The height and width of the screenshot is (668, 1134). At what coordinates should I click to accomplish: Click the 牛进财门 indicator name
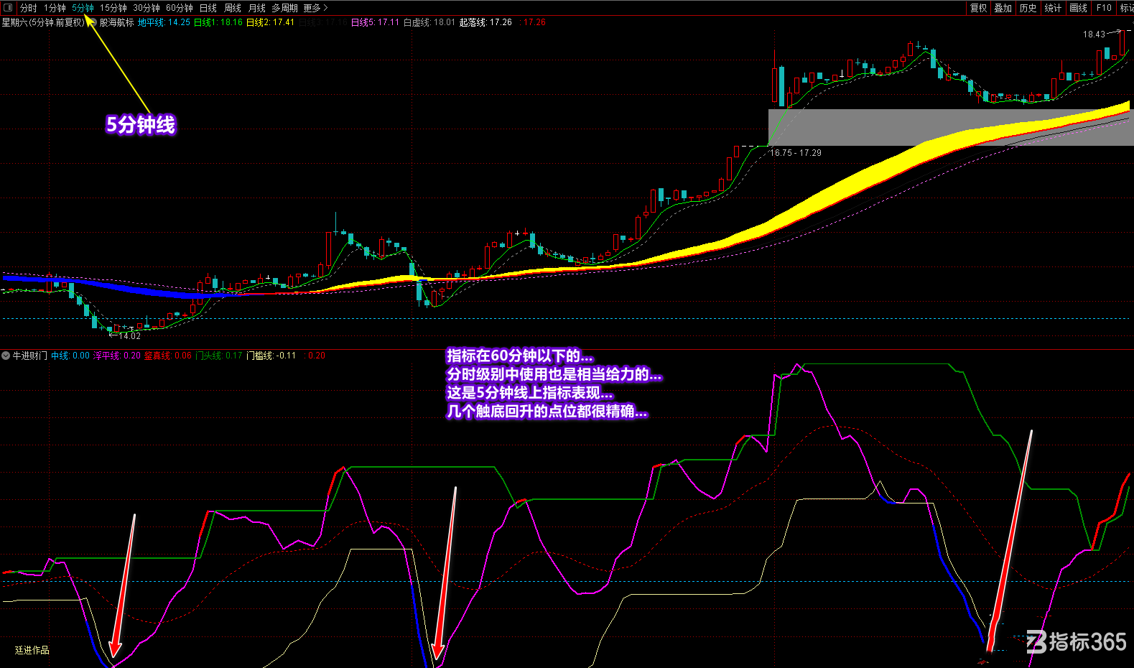click(29, 356)
